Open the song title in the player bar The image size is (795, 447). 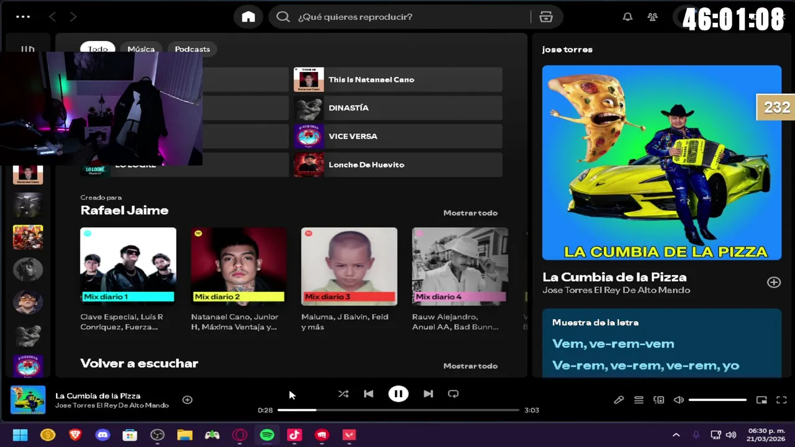(98, 395)
